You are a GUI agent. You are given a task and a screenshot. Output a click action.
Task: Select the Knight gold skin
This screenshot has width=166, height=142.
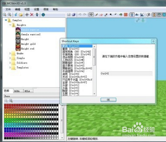click(x=28, y=44)
